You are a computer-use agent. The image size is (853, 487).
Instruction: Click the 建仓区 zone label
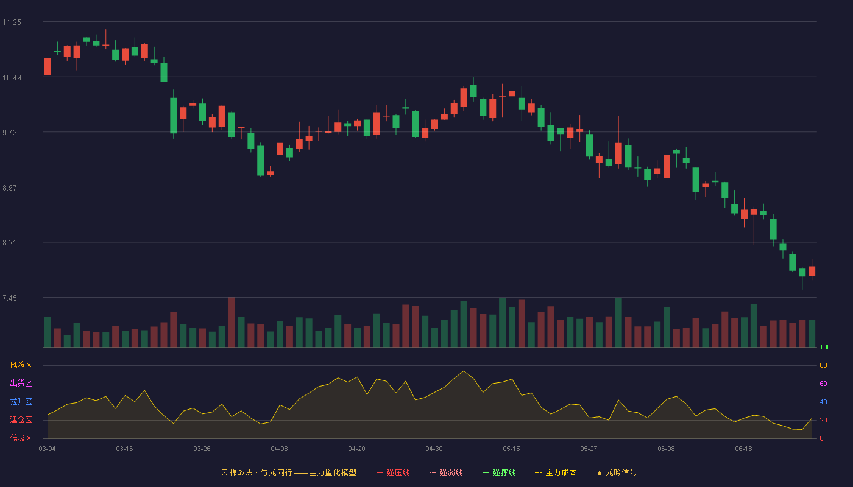click(x=21, y=420)
